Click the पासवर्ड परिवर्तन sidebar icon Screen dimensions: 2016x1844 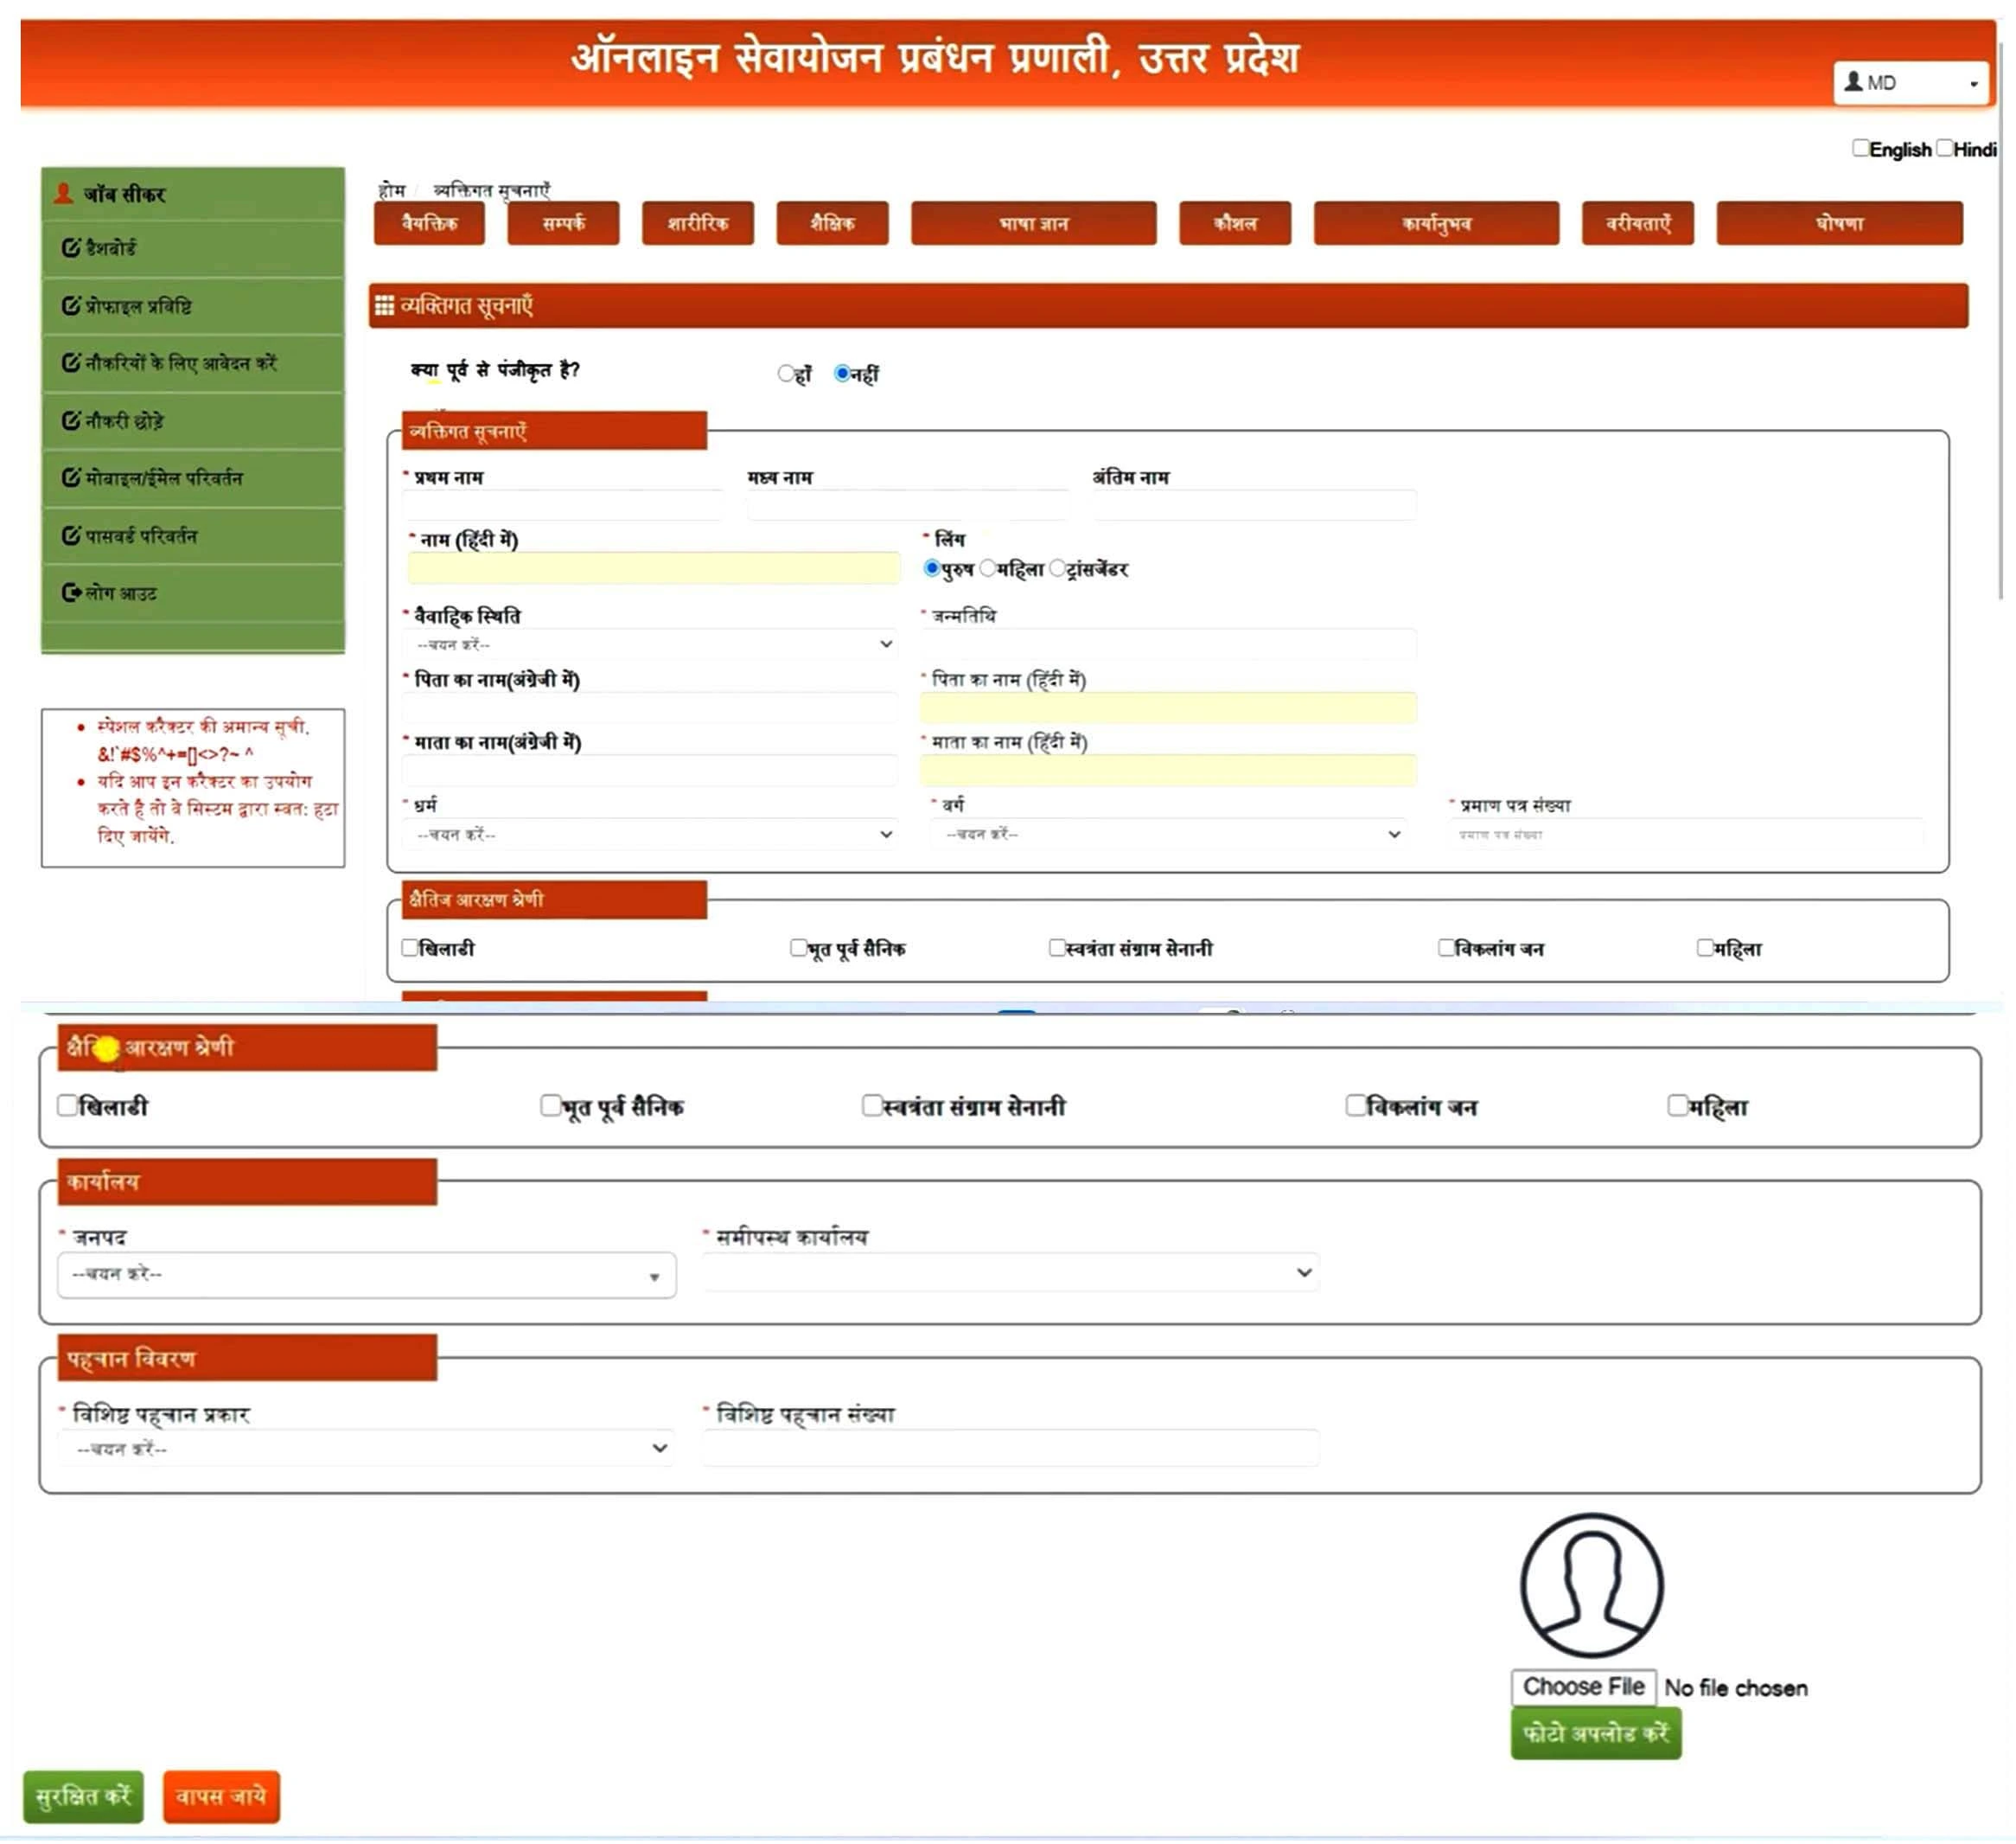pos(71,536)
